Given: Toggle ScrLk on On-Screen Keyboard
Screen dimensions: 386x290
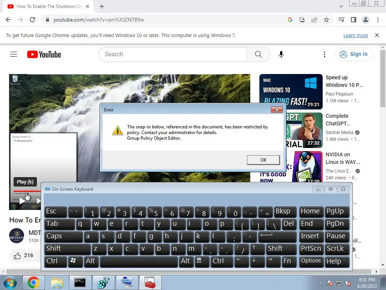Looking at the screenshot, I should pyautogui.click(x=337, y=249).
